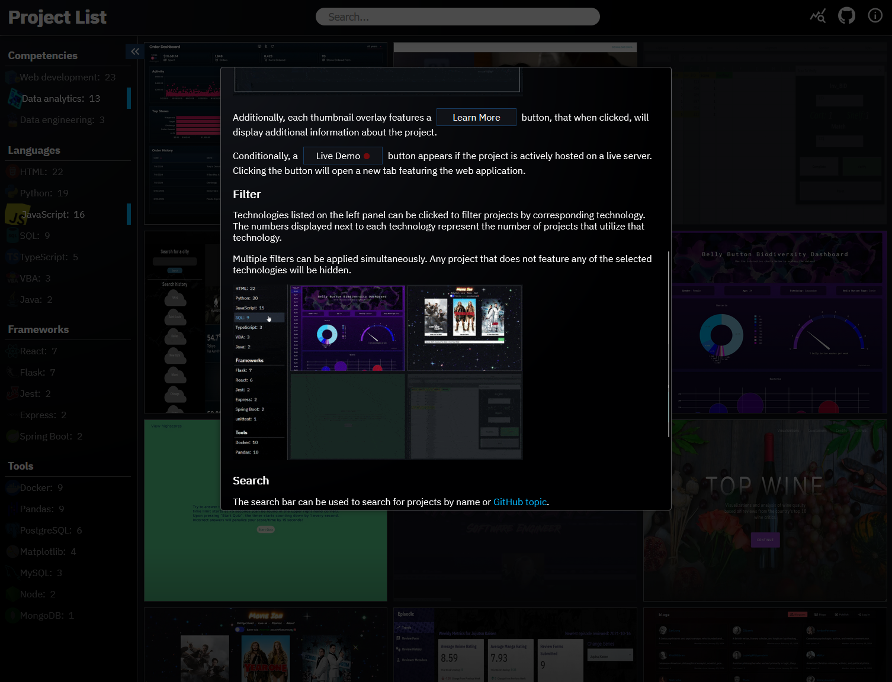This screenshot has width=892, height=682.
Task: Click the Learn More button in help dialog
Action: 476,117
